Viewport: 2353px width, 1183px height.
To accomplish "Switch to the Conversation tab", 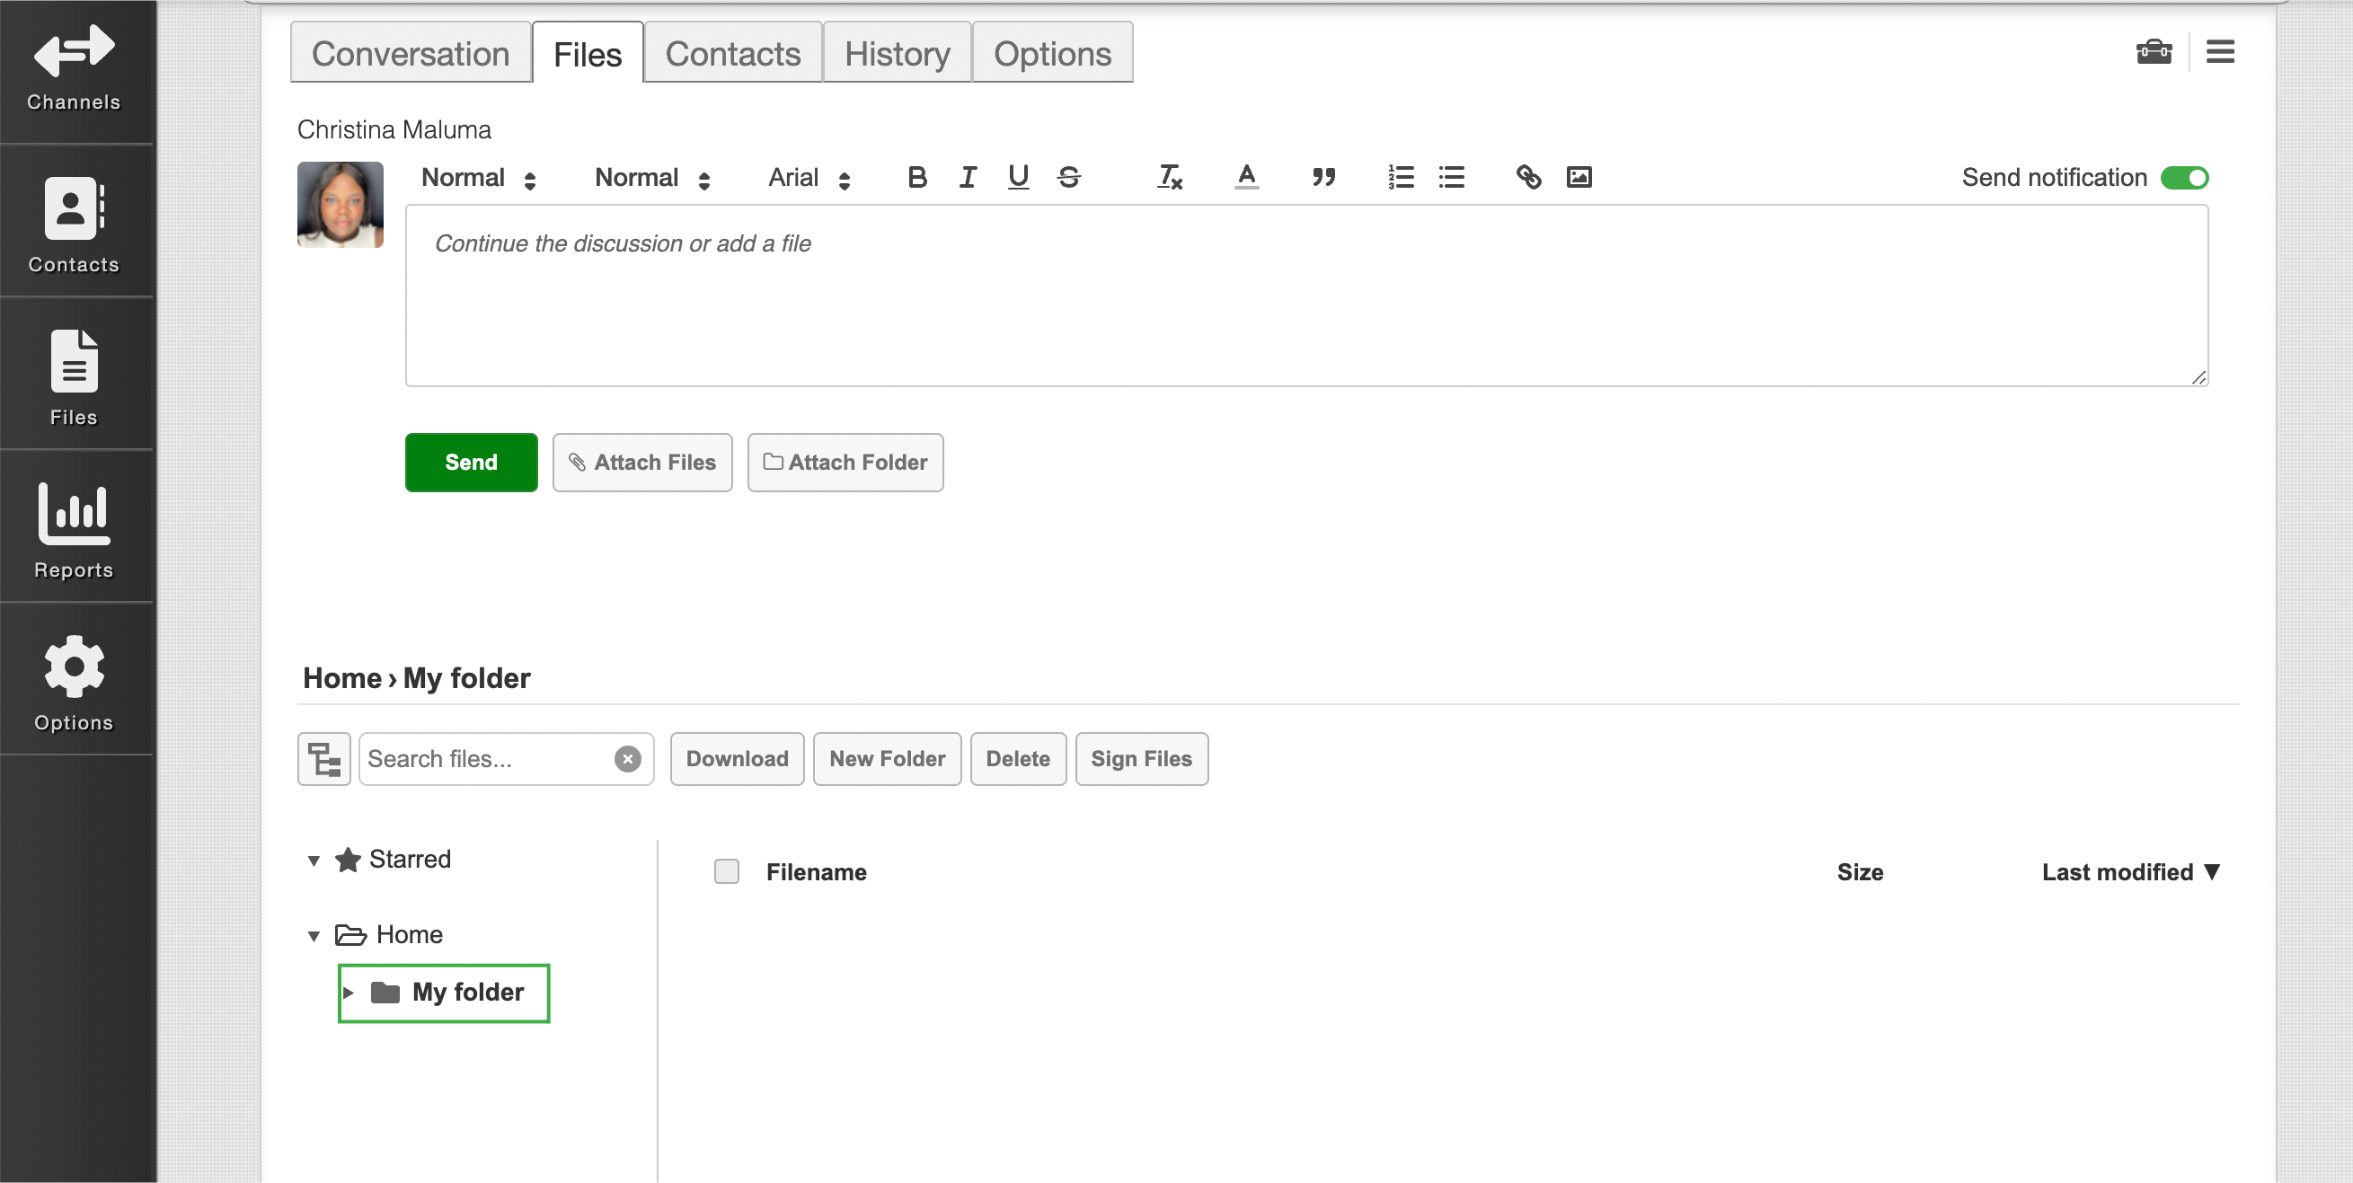I will coord(410,52).
